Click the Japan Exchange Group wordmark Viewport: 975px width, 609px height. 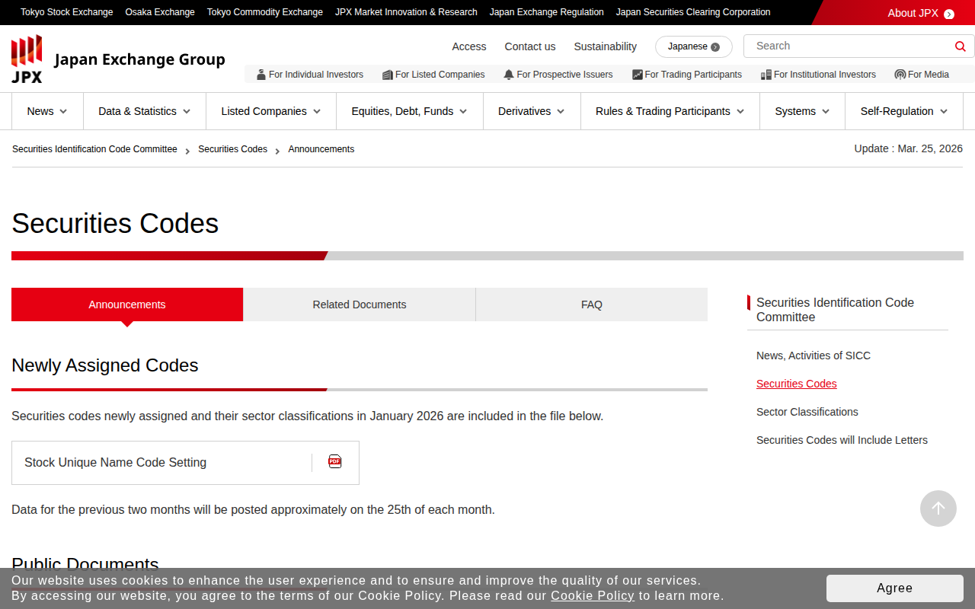140,59
